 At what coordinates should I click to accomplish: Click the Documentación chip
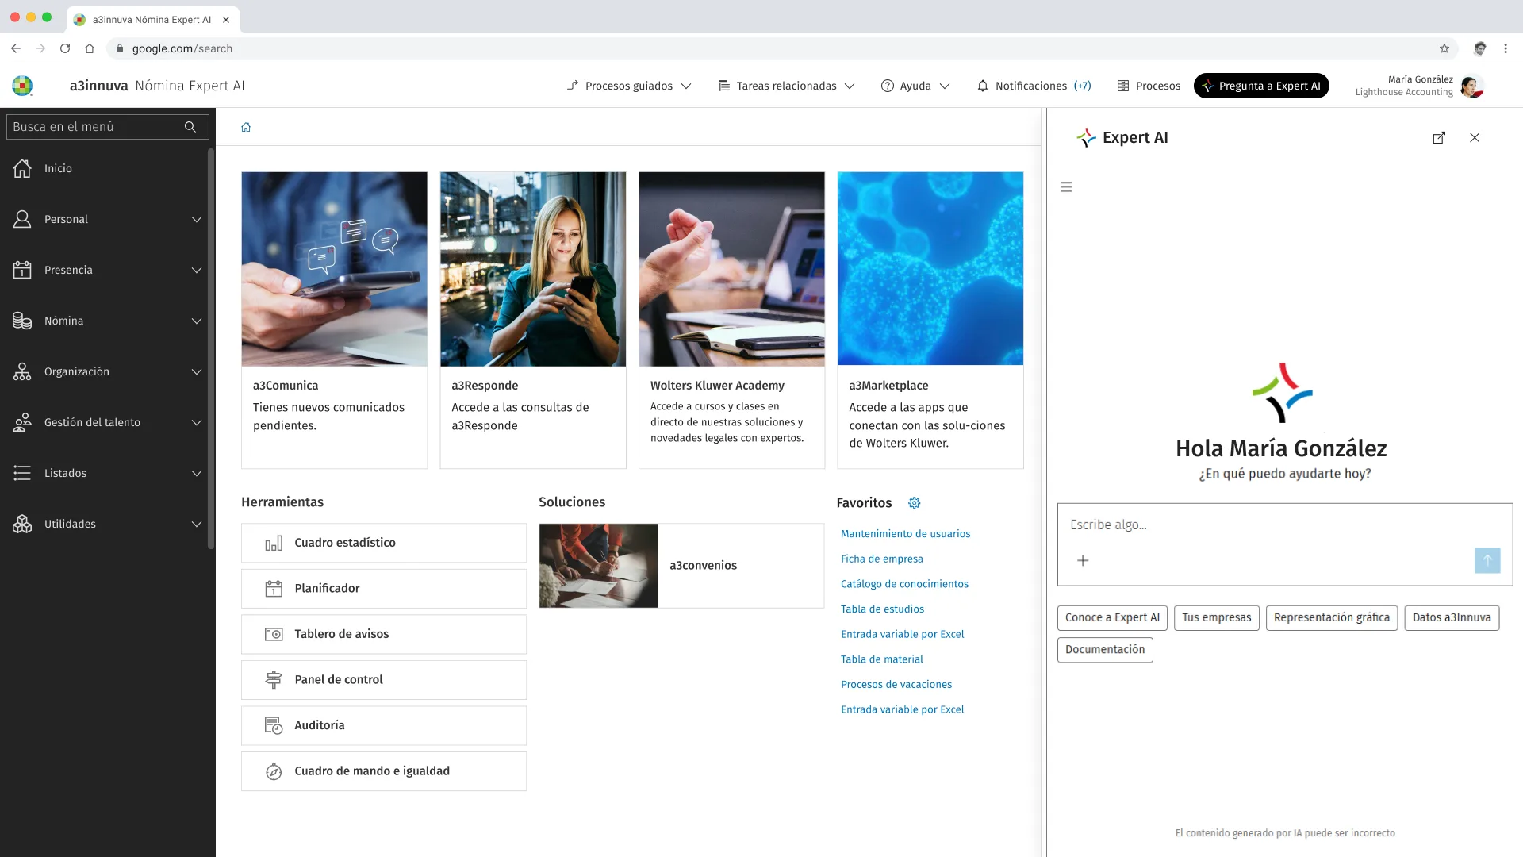(x=1105, y=649)
